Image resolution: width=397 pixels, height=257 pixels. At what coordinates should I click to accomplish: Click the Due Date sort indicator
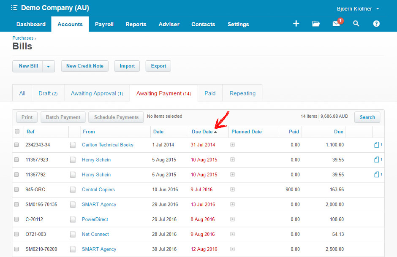[x=215, y=131]
